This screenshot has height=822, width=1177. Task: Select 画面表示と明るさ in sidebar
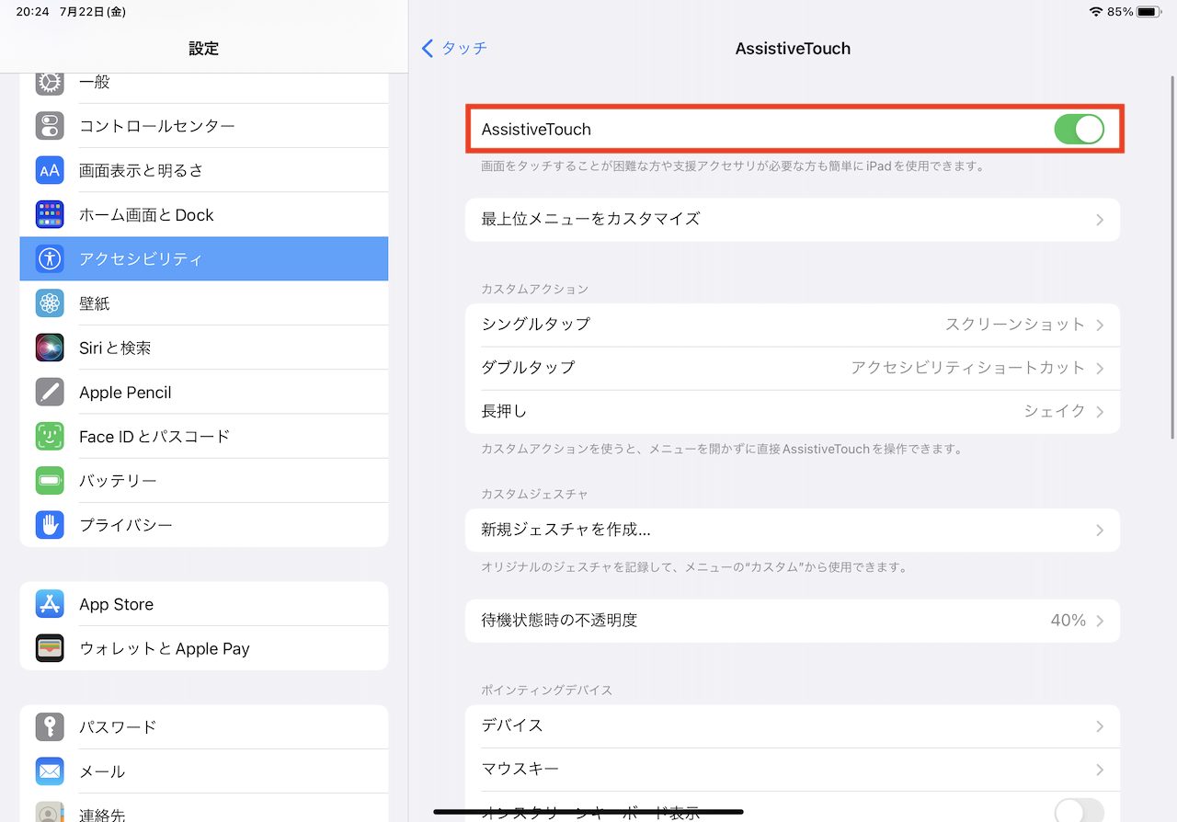pos(204,170)
